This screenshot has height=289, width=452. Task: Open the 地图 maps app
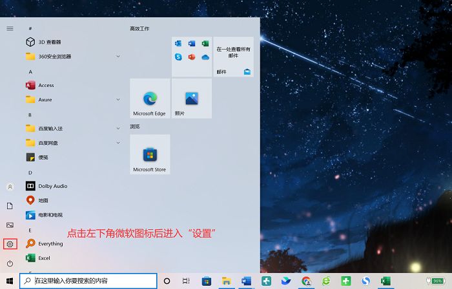coord(72,200)
